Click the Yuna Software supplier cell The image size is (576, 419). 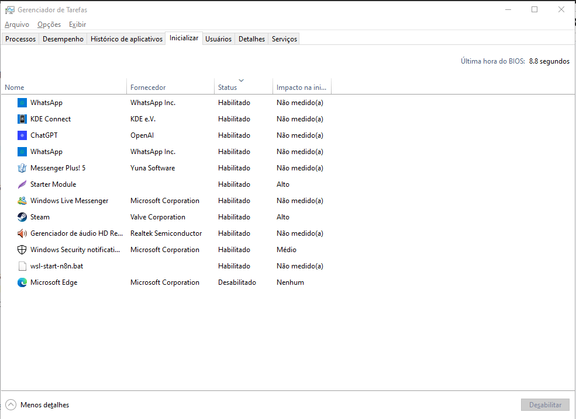tap(153, 168)
